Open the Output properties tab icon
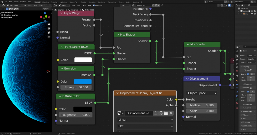Screen dimensions: 257x135 [x=237, y=60]
